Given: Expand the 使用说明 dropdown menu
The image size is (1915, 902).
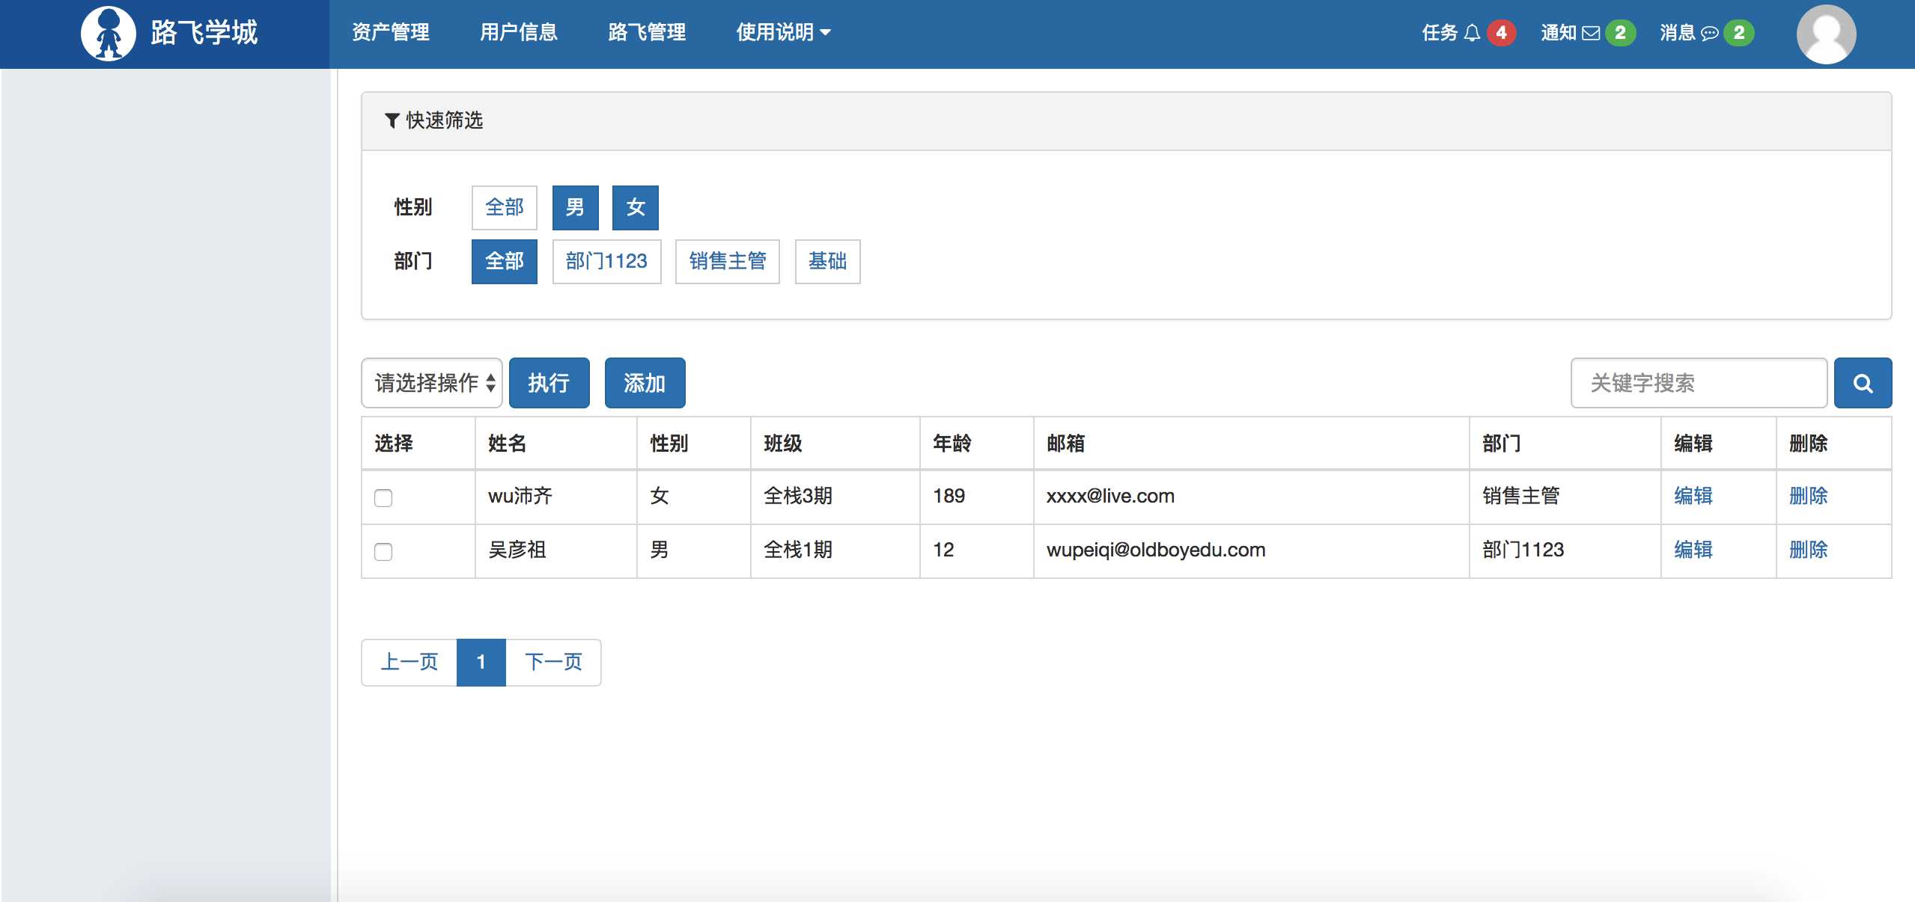Looking at the screenshot, I should (x=783, y=32).
